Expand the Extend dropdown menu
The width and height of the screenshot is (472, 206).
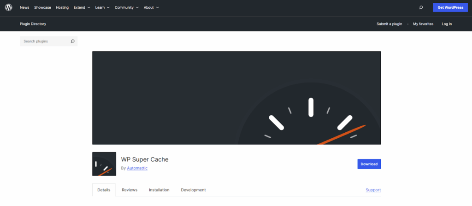click(82, 7)
